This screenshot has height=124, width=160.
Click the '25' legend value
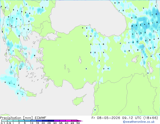coord(49,123)
